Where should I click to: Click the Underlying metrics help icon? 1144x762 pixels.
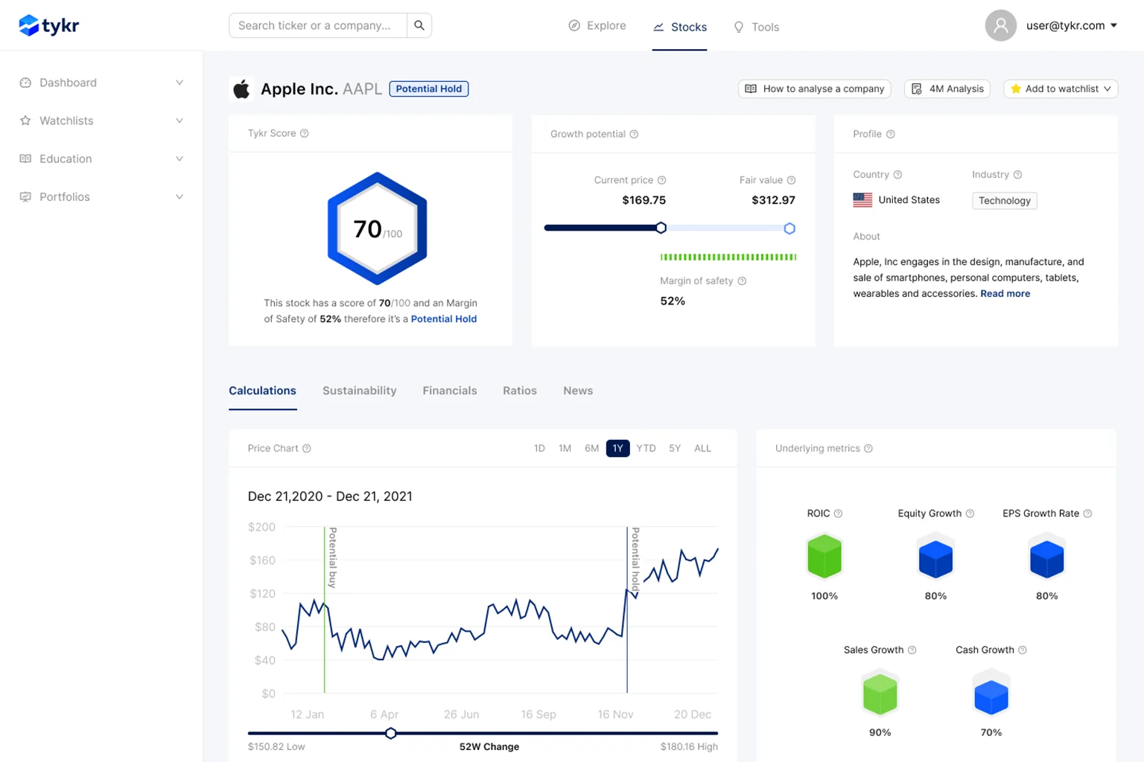(868, 448)
